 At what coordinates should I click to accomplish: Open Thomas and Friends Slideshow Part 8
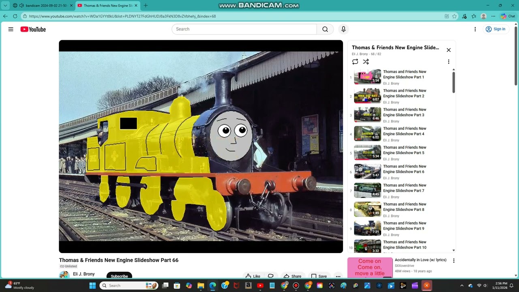[x=405, y=207]
